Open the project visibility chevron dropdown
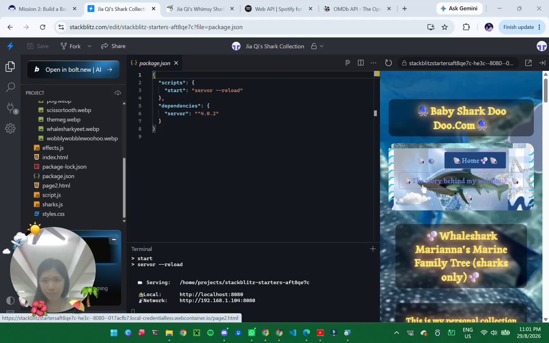This screenshot has height=343, width=549. pyautogui.click(x=322, y=46)
